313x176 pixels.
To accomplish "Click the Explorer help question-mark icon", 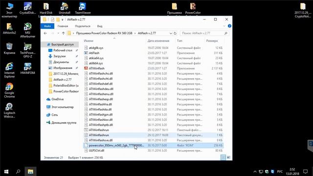I will click(x=229, y=26).
